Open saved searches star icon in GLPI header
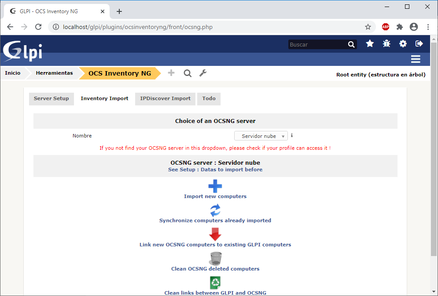The image size is (438, 296). tap(370, 44)
